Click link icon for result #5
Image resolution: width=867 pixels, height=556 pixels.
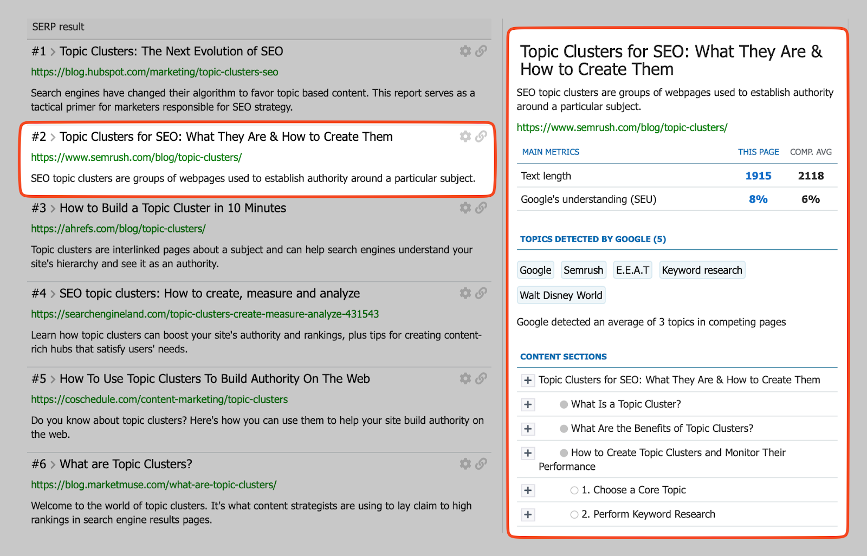click(x=481, y=378)
